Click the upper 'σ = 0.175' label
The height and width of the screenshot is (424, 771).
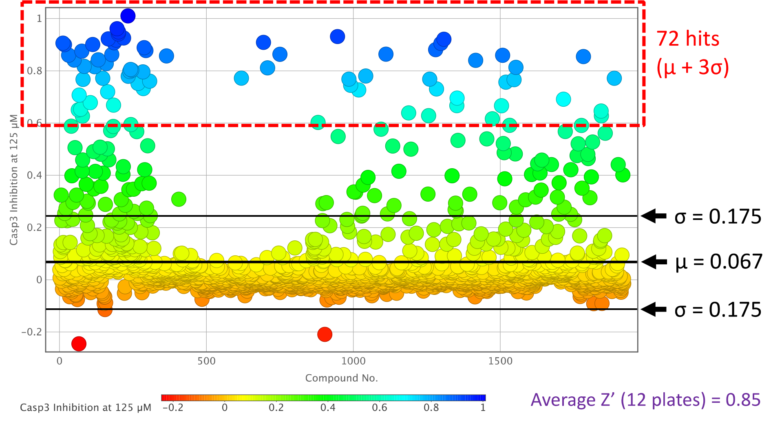718,216
